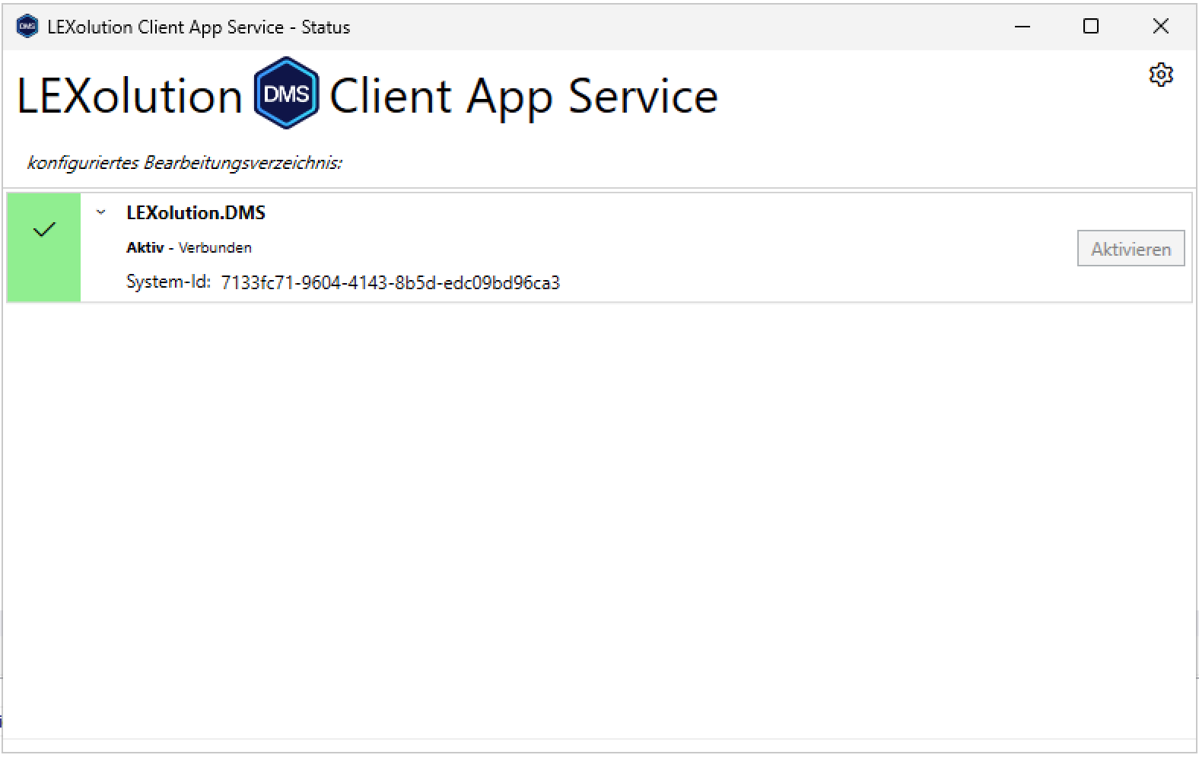Viewport: 1199px width, 758px height.
Task: Click the System-Id value 7133fc71-9604-4143-8b5d-edc09bd96ca3
Action: 390,283
